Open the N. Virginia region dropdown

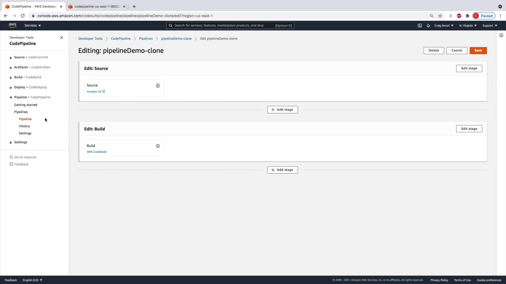tap(468, 25)
